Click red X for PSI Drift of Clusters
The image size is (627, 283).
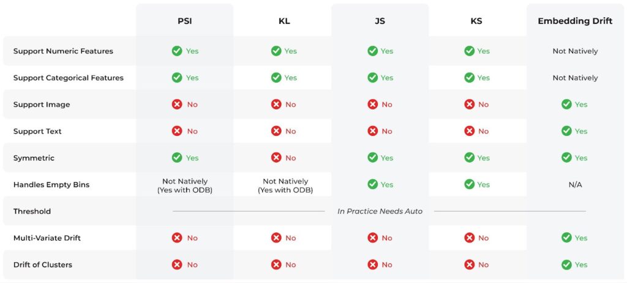click(177, 265)
